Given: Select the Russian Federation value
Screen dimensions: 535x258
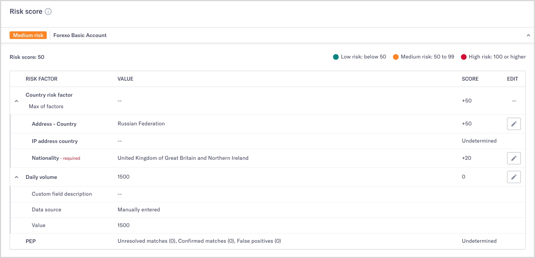Looking at the screenshot, I should coord(141,123).
